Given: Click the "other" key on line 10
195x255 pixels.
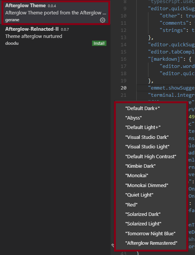Looking at the screenshot, I should click(170, 16).
